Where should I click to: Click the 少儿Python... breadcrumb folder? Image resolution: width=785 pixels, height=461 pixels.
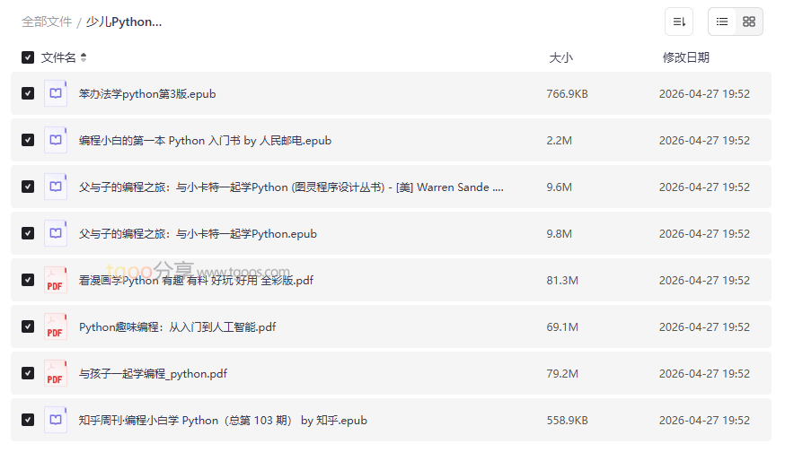click(x=124, y=22)
